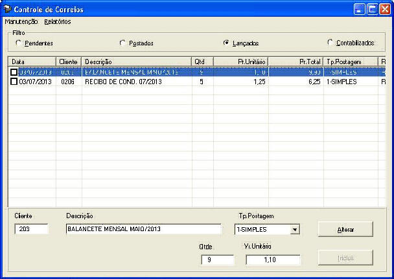
Task: Tick the checkbox on the highlighted first row
Action: pos(14,73)
